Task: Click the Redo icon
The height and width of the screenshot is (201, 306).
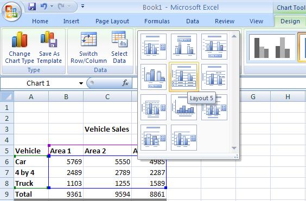Action: 61,7
